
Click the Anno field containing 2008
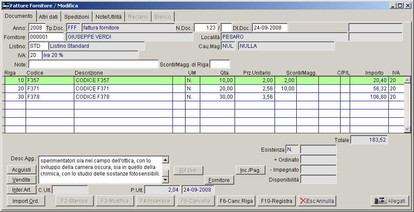coord(36,28)
